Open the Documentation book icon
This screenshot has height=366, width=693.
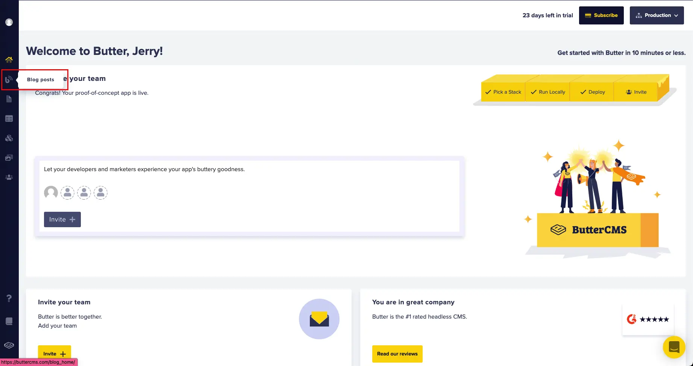tap(9, 321)
